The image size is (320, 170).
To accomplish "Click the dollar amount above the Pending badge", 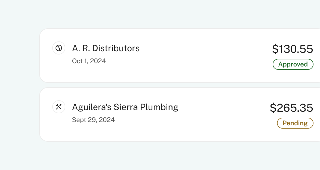I will tap(291, 108).
